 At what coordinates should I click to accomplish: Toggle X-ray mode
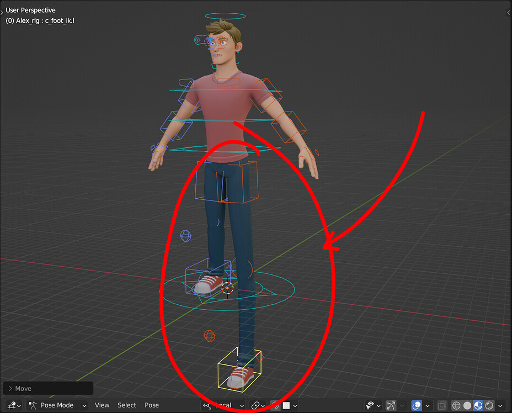tap(442, 405)
